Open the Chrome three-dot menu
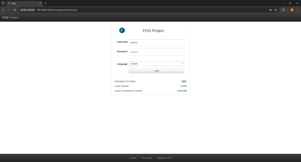This screenshot has height=162, width=301. [297, 10]
